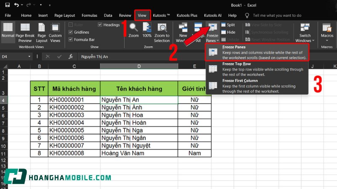Screen dimensions: 337x189
Task: Click header cell Tên khách hàng
Action: pyautogui.click(x=139, y=89)
